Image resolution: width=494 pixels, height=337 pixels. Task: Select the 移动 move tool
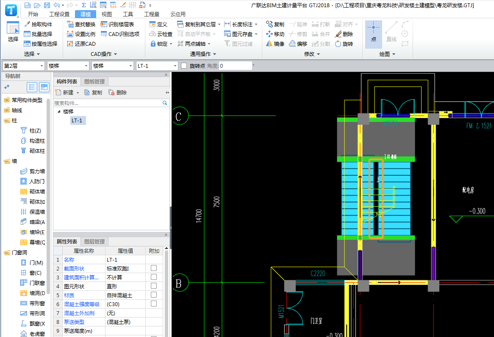(275, 34)
